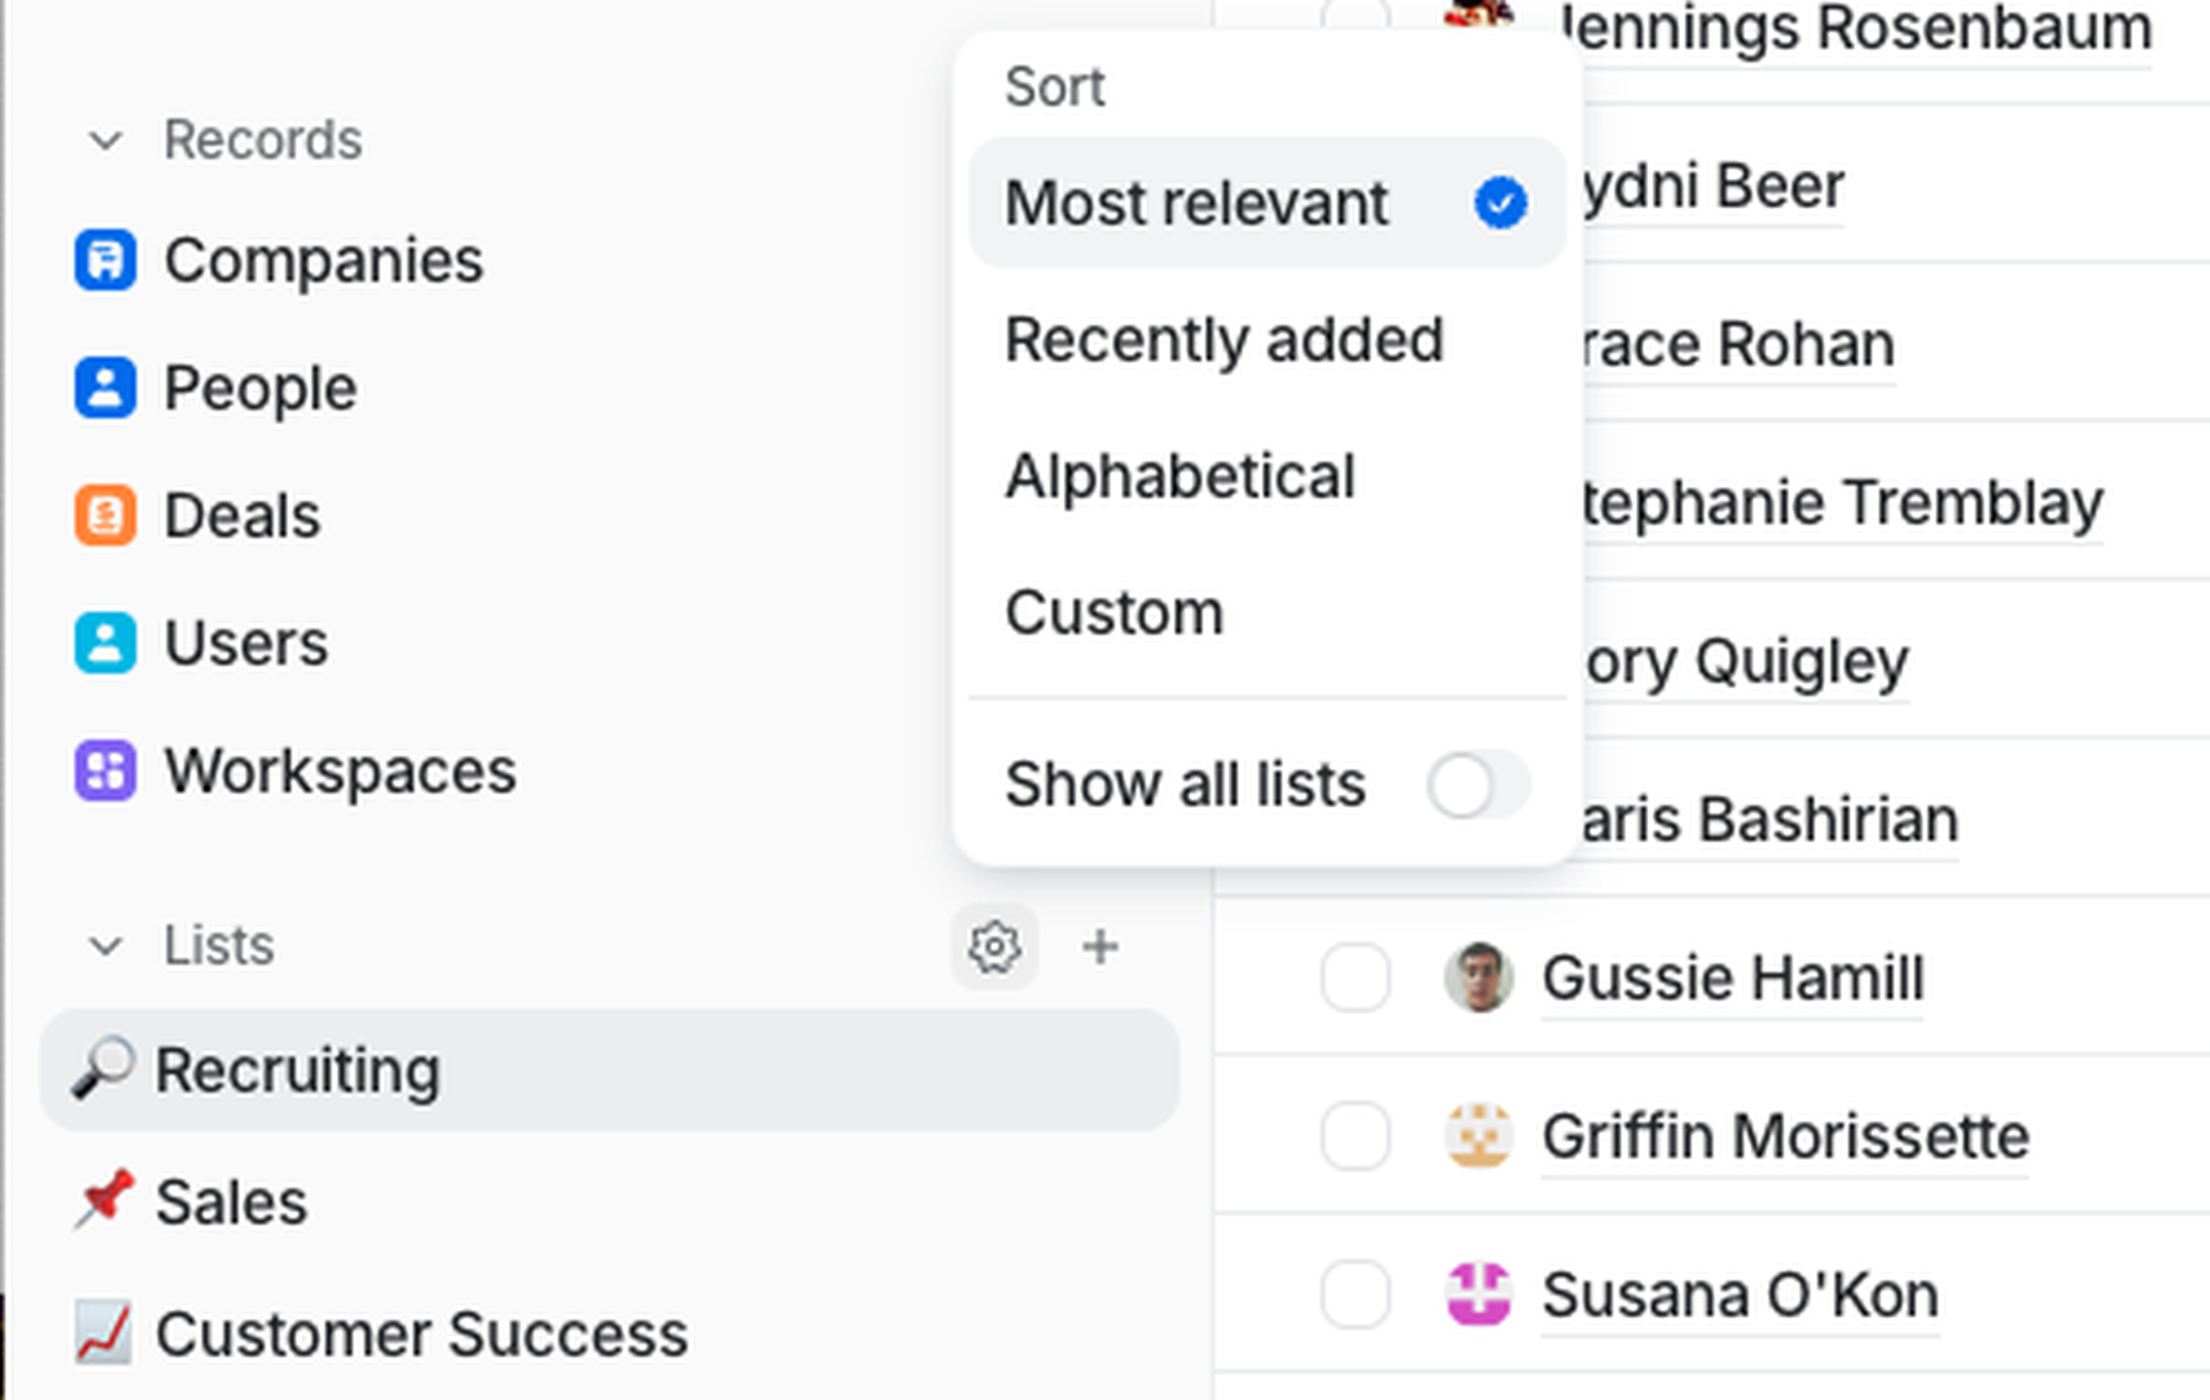Viewport: 2210px width, 1400px height.
Task: Open Griffin Morissette's record link
Action: (1784, 1136)
